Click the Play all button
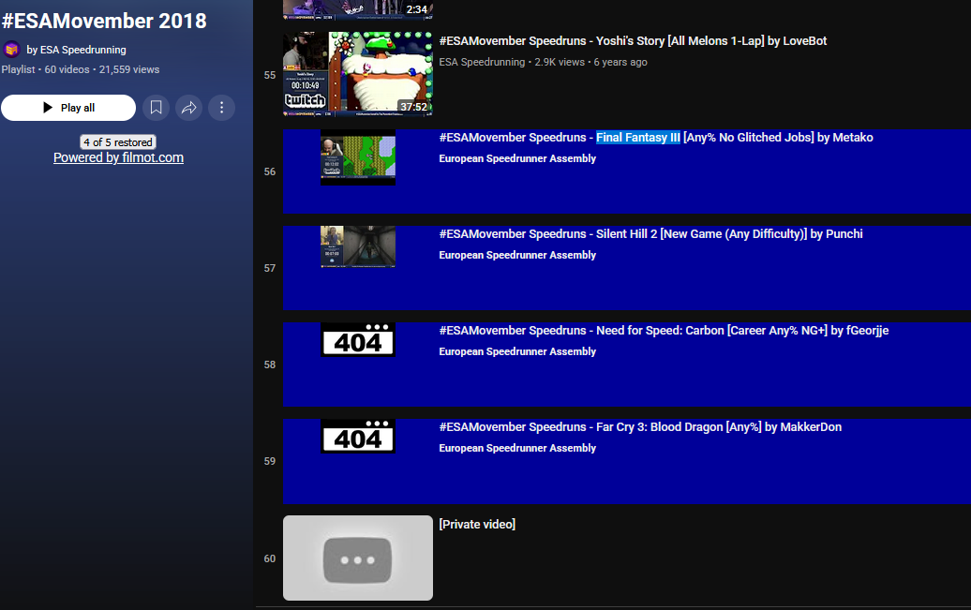This screenshot has height=610, width=971. 68,108
